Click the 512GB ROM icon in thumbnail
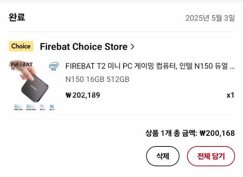This screenshot has height=177, width=243. point(31,107)
